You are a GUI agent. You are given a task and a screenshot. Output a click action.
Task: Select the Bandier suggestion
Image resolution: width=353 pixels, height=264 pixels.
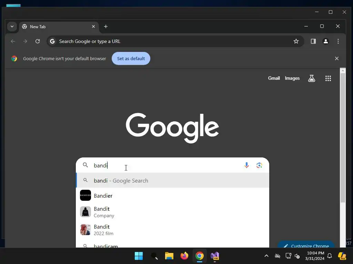pos(173,196)
